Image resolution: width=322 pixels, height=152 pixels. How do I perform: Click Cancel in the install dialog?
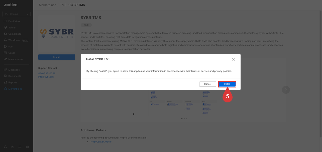(x=207, y=84)
